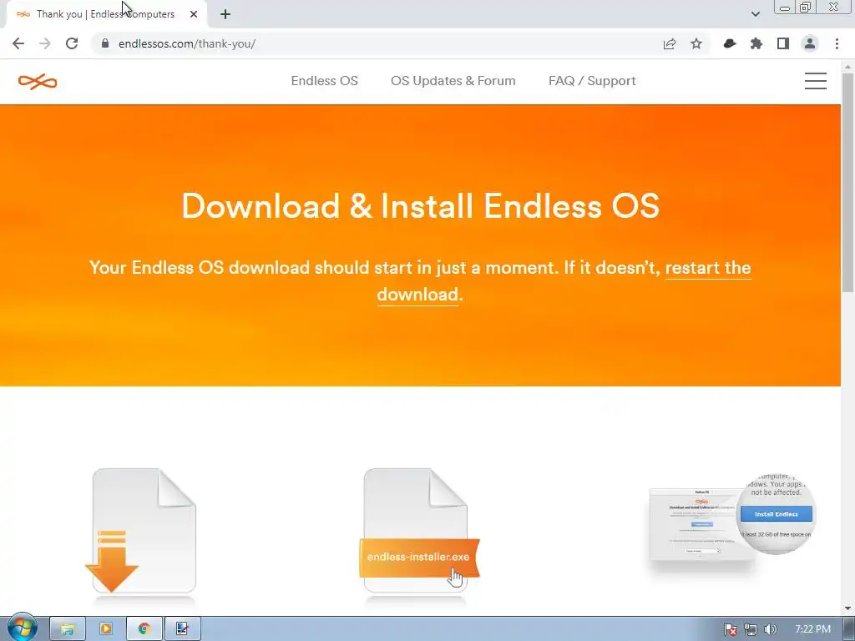Open the Extensions puzzle piece icon
The width and height of the screenshot is (855, 641).
(x=756, y=43)
